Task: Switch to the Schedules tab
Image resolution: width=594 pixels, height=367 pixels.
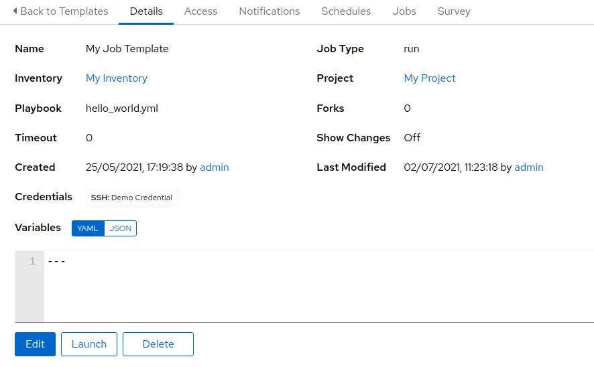Action: click(346, 11)
